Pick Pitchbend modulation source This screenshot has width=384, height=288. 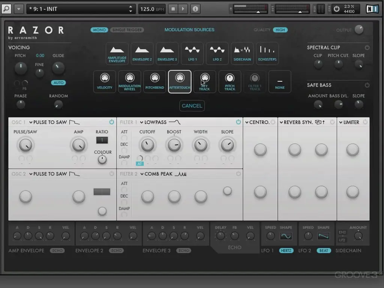coord(154,81)
